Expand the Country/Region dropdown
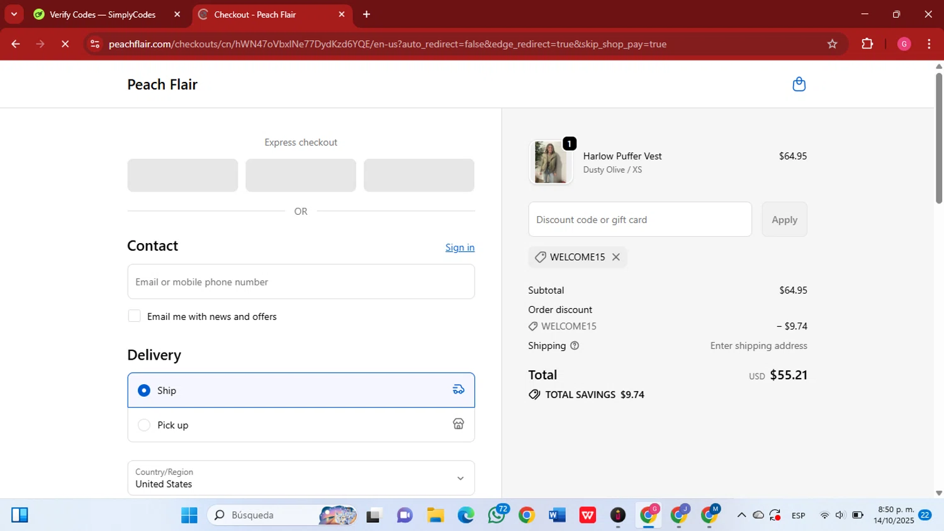Viewport: 944px width, 531px height. pyautogui.click(x=301, y=478)
